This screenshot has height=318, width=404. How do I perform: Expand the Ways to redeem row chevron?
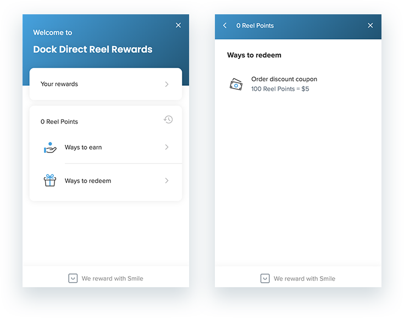[167, 180]
